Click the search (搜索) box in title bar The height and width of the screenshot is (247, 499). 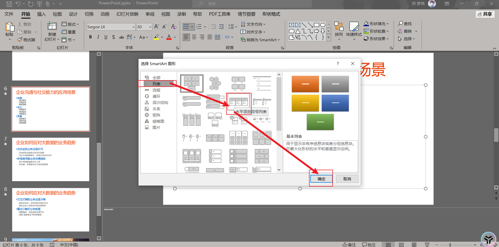tap(252, 4)
